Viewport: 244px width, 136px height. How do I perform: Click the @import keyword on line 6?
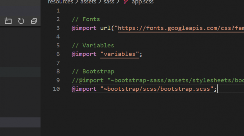pyautogui.click(x=84, y=54)
